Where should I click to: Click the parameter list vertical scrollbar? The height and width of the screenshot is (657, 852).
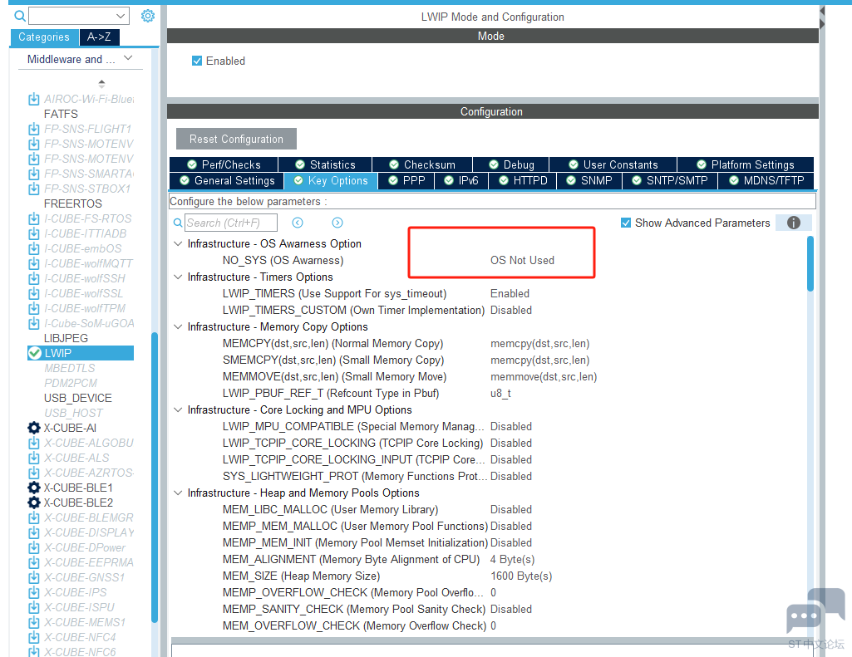pos(810,264)
